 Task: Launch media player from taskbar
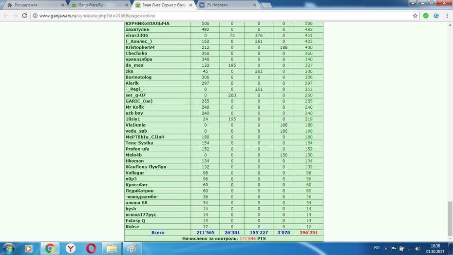click(28, 248)
